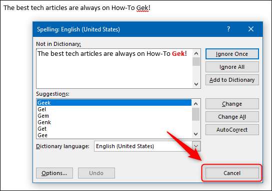Apply Change All to the misspelling
Viewport: 272px width, 191px height.
pos(232,117)
